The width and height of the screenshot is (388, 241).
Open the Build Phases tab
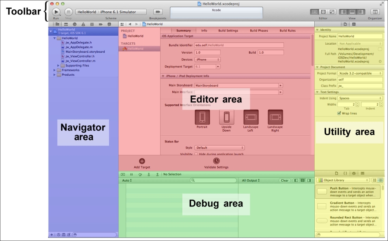[259, 31]
